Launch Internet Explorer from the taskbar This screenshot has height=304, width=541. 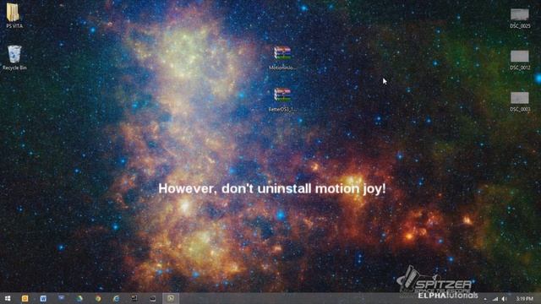click(x=117, y=298)
